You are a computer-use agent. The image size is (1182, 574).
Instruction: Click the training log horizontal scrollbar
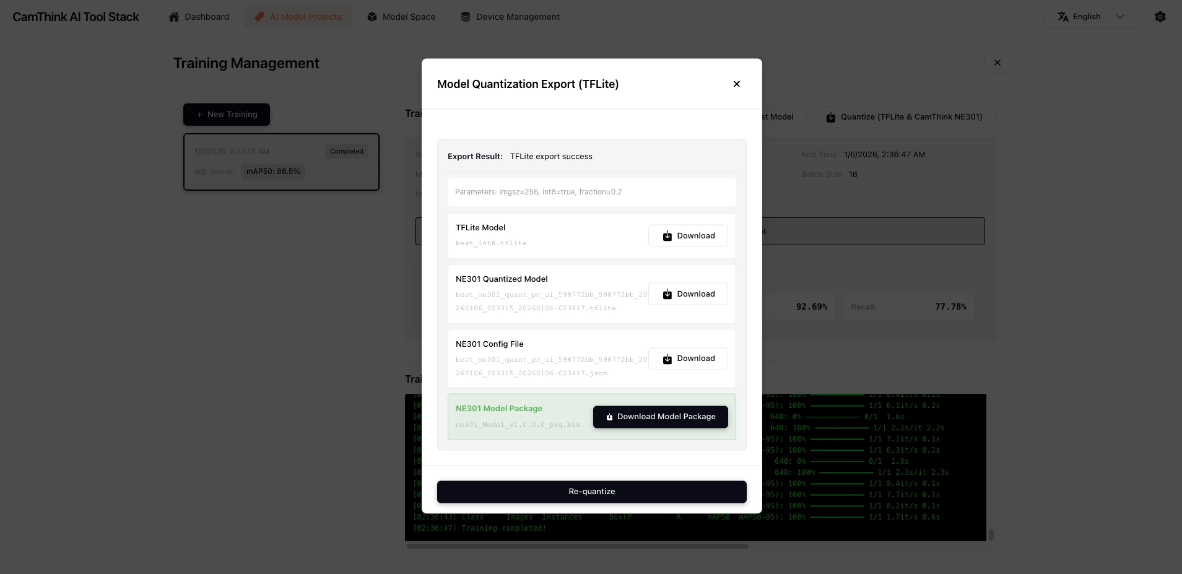(x=577, y=546)
